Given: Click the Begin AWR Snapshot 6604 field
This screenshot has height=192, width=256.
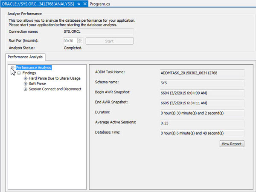Looking at the screenshot, I should [x=202, y=93].
